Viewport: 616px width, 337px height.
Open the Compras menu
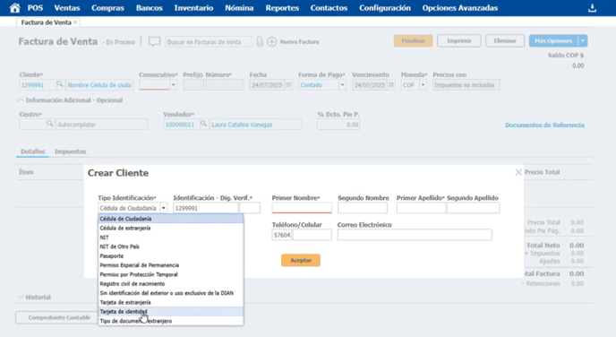pyautogui.click(x=107, y=8)
